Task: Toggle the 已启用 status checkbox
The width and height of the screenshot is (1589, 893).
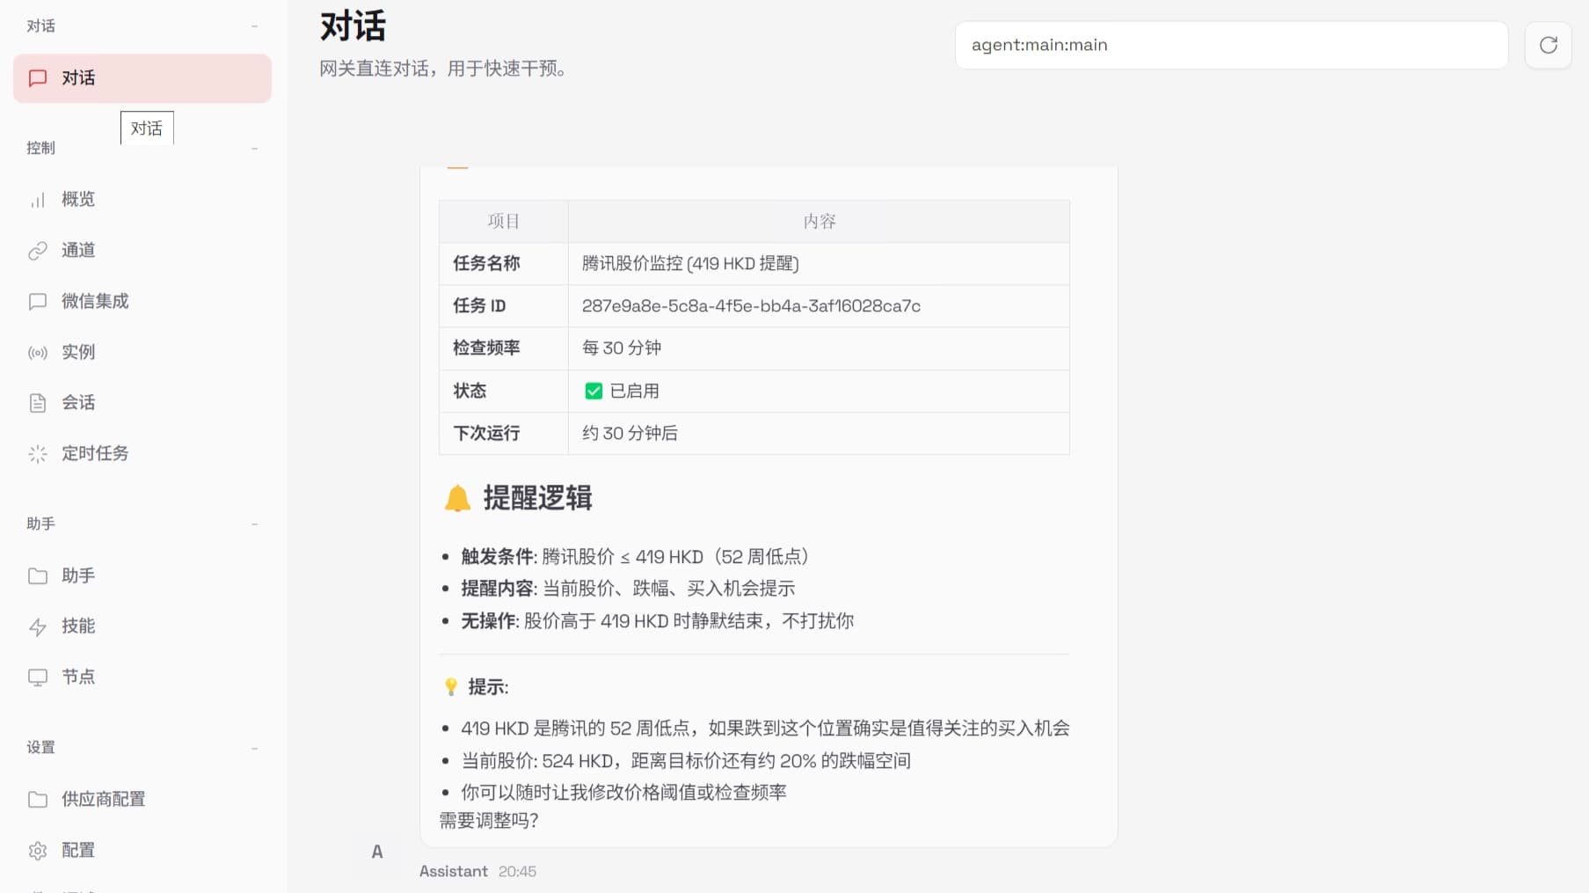Action: [594, 391]
